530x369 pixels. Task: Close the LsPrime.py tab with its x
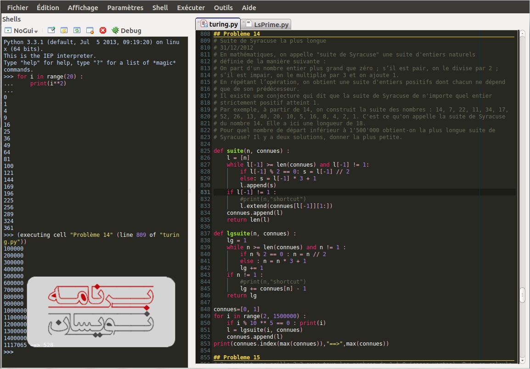click(243, 21)
